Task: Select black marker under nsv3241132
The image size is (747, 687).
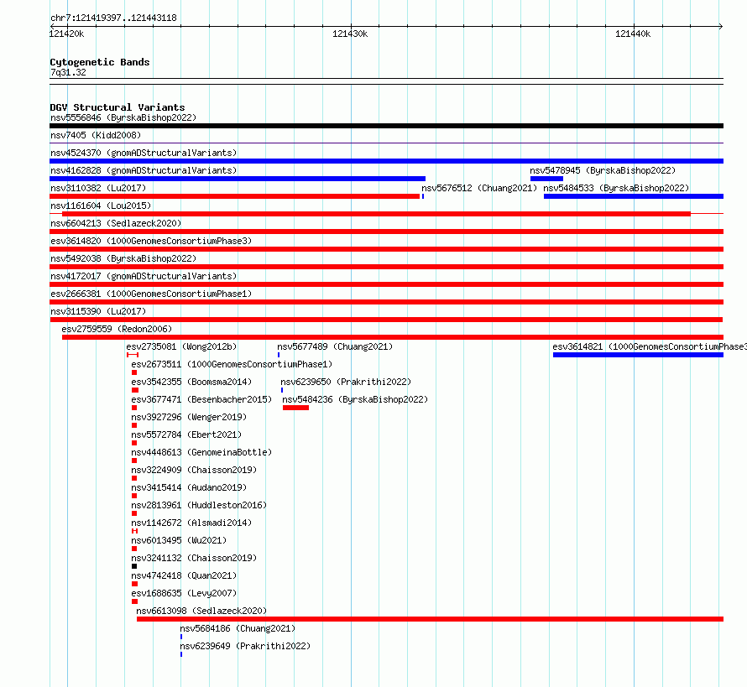Action: pyautogui.click(x=134, y=566)
